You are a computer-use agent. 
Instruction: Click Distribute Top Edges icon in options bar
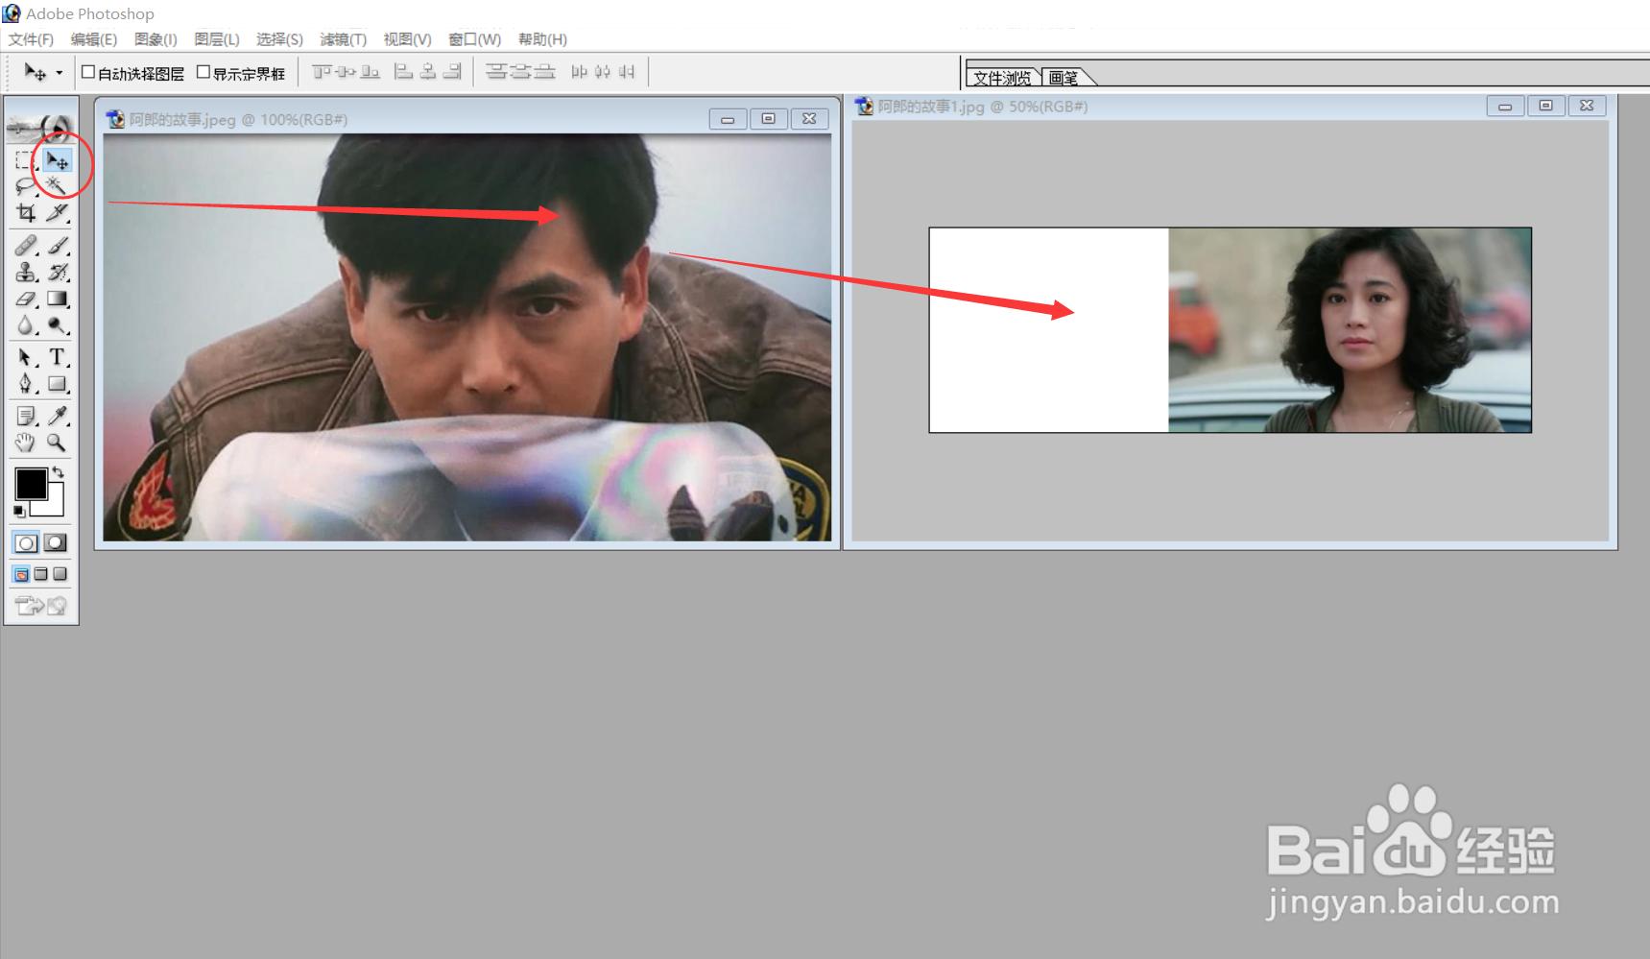(x=496, y=72)
